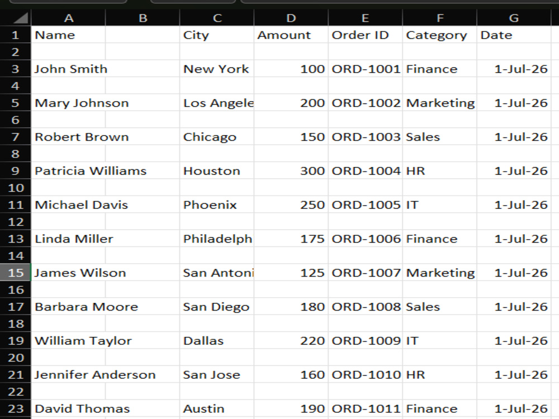This screenshot has height=419, width=559.
Task: Click the Chicago city cell
Action: (x=217, y=136)
